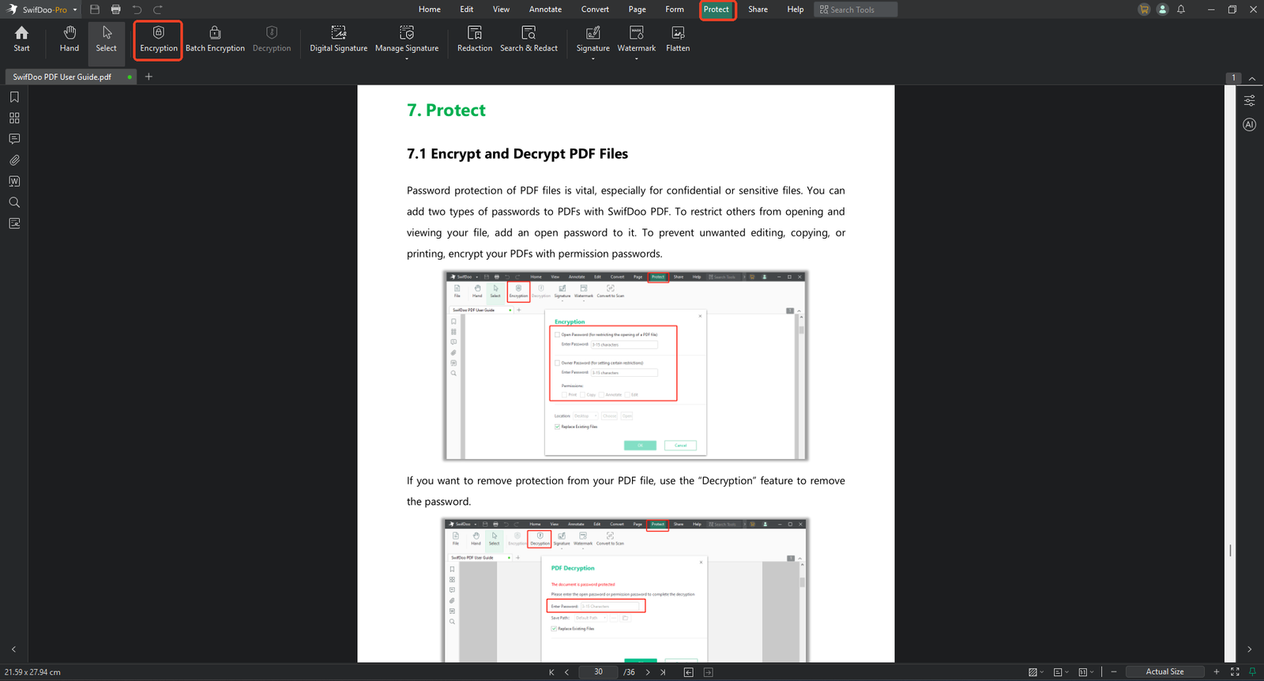The width and height of the screenshot is (1264, 681).
Task: Save the document via toolbar icon
Action: 95,9
